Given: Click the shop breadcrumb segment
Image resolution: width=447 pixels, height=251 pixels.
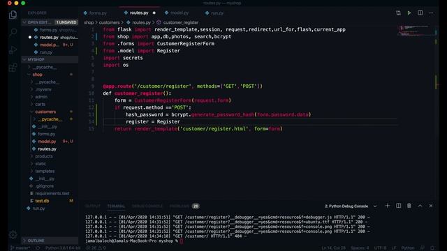Looking at the screenshot, I should (89, 22).
